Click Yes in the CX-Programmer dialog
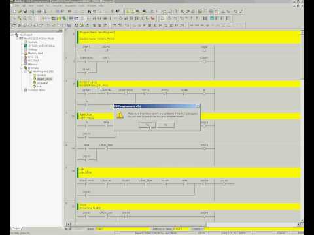 [147, 125]
